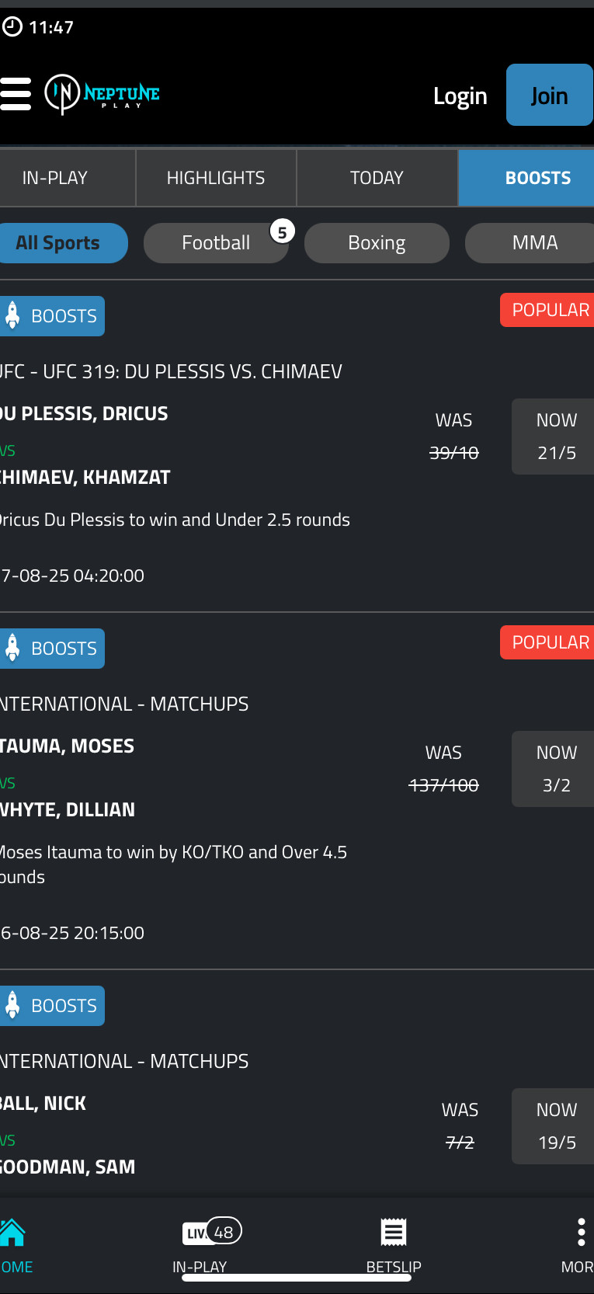The height and width of the screenshot is (1294, 594).
Task: Select the Itauma 3/2 boosted odds
Action: 556,769
